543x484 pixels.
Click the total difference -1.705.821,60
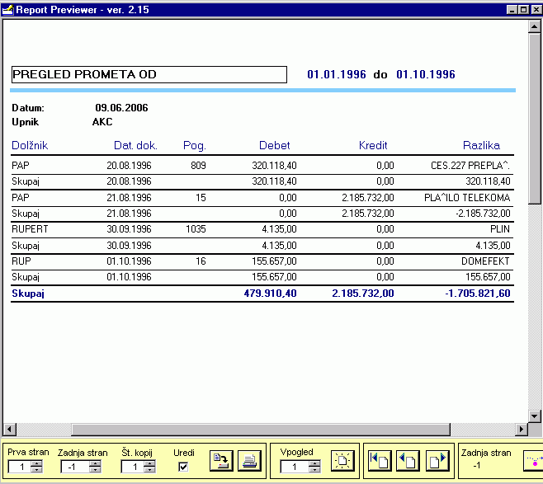tap(478, 294)
